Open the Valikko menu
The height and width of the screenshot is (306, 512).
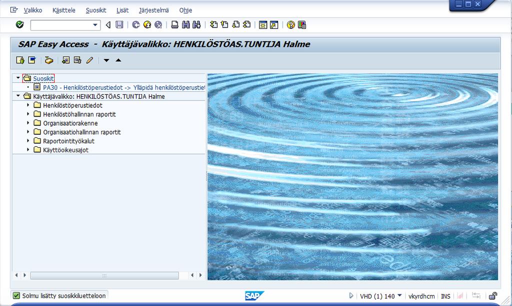click(x=33, y=10)
